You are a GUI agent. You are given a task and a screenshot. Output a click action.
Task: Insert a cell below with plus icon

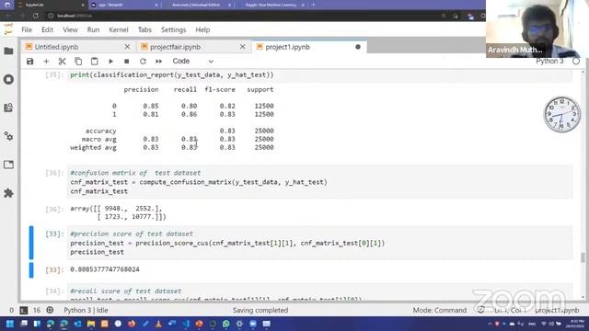(46, 62)
